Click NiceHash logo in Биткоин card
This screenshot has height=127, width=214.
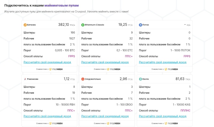(56, 69)
